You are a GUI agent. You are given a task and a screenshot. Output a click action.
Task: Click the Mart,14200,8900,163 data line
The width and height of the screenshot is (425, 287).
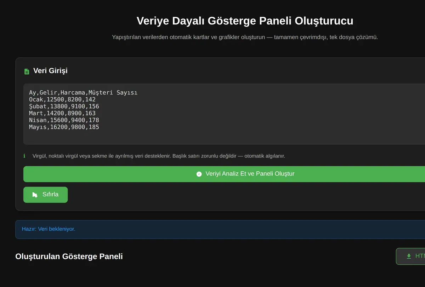tap(62, 113)
